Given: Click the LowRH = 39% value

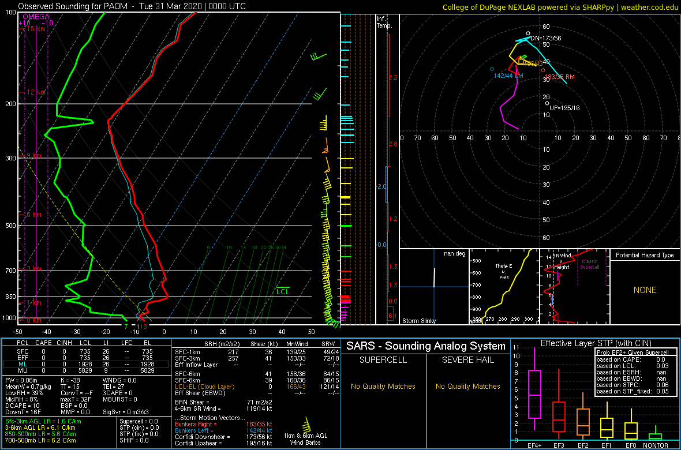Looking at the screenshot, I should [x=25, y=393].
